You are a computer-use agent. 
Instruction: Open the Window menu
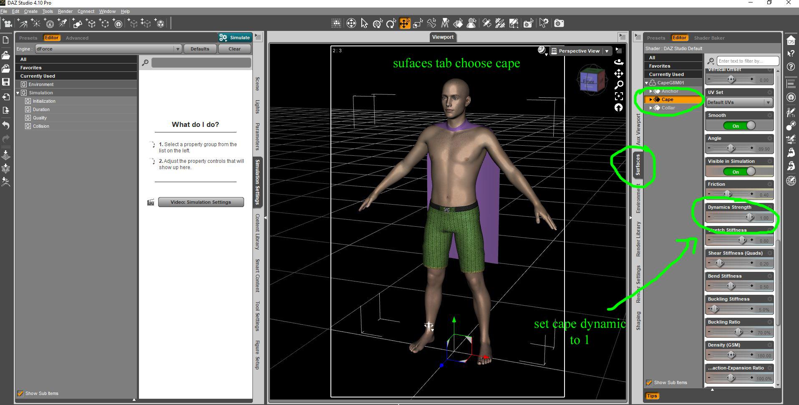107,11
